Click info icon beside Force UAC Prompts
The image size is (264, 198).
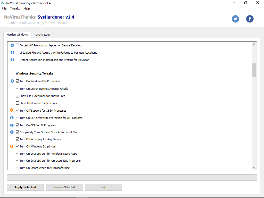pyautogui.click(x=12, y=45)
